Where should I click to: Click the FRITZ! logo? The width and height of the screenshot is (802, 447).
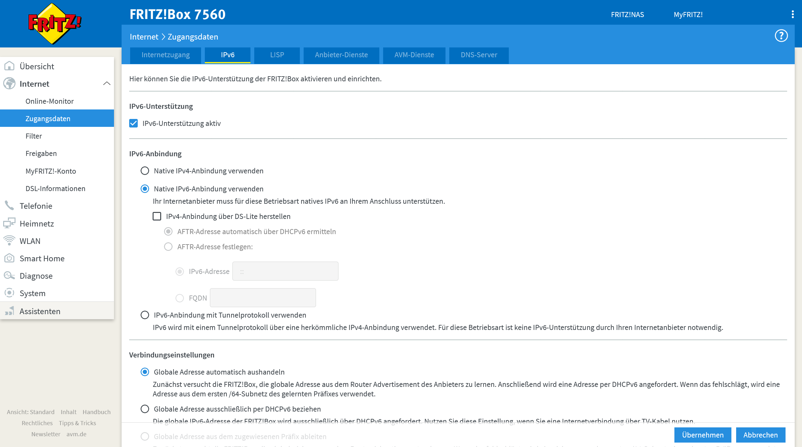click(54, 24)
